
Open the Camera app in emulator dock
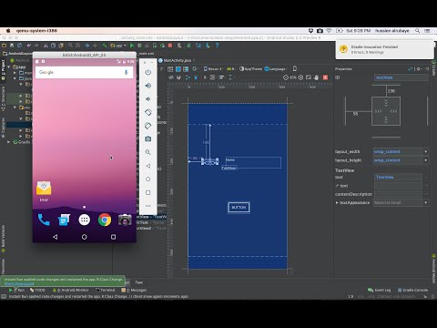tap(125, 220)
